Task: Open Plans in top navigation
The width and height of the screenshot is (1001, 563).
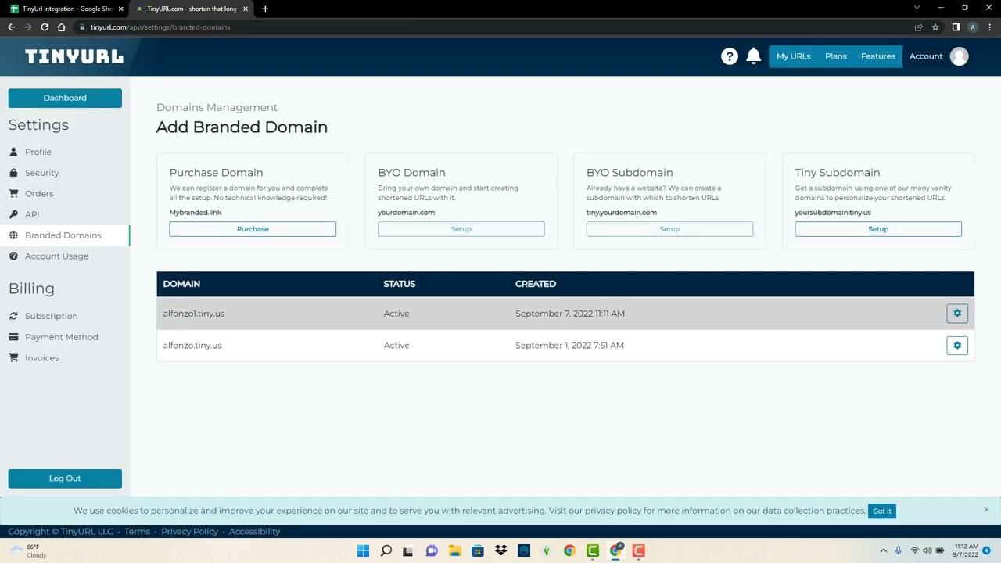Action: click(836, 56)
